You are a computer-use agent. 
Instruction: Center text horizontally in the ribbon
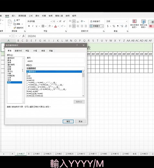coord(74,26)
